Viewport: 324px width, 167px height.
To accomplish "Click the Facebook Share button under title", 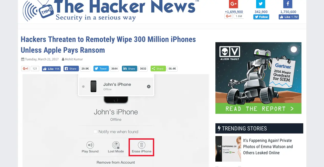I will coord(71,69).
